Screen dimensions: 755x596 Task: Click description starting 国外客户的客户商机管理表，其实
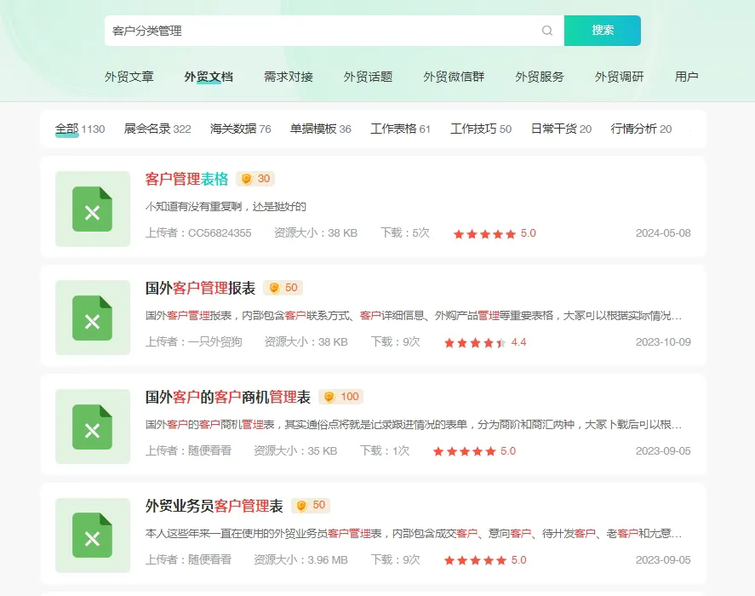click(x=413, y=425)
